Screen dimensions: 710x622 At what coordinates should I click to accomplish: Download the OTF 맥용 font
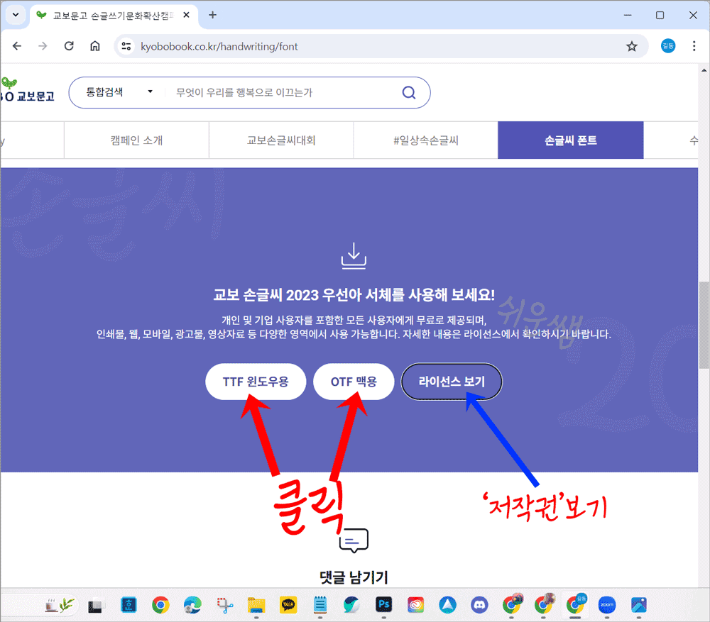pyautogui.click(x=354, y=381)
